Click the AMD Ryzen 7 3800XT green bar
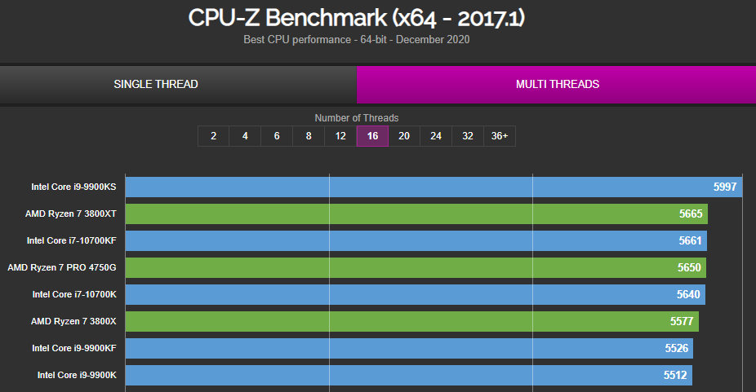Viewport: 756px width, 392px height. [x=416, y=214]
